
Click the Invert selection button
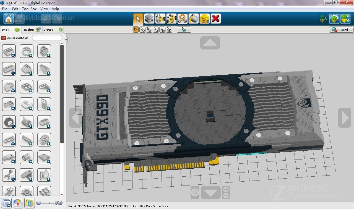pos(184,30)
